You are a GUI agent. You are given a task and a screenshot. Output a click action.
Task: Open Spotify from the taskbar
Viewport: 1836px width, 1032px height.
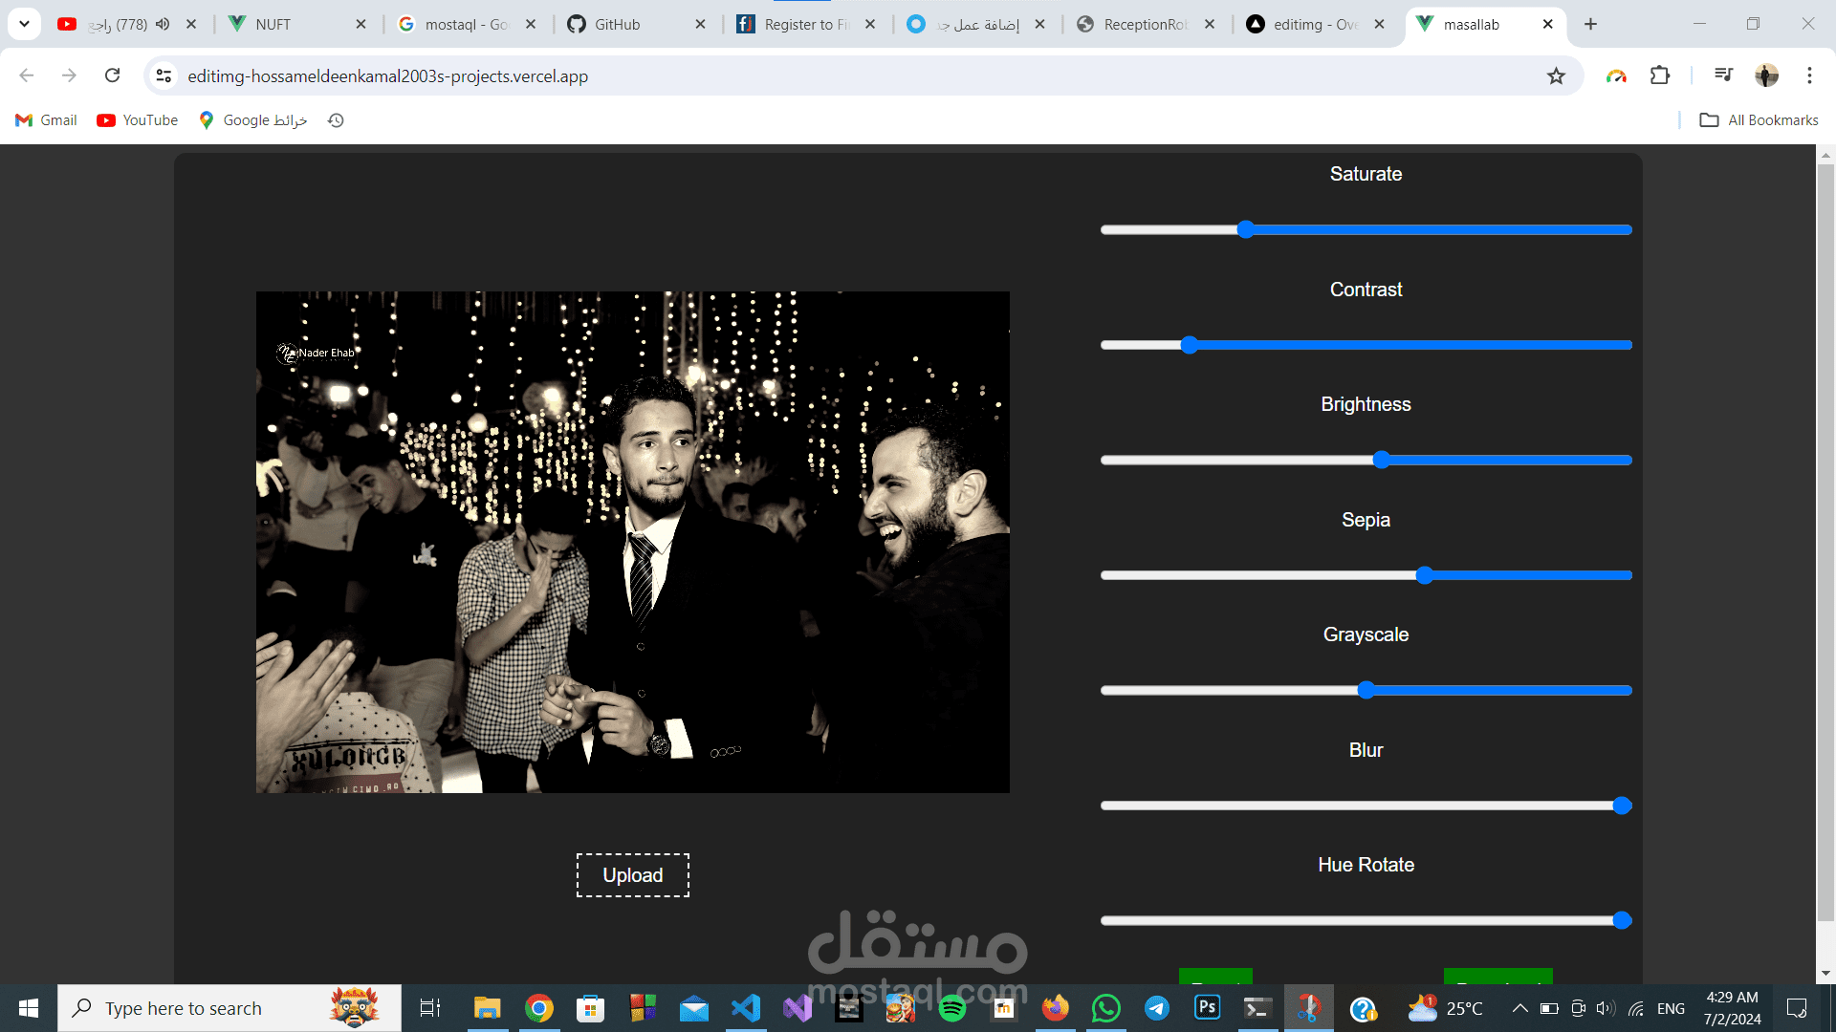coord(952,1008)
